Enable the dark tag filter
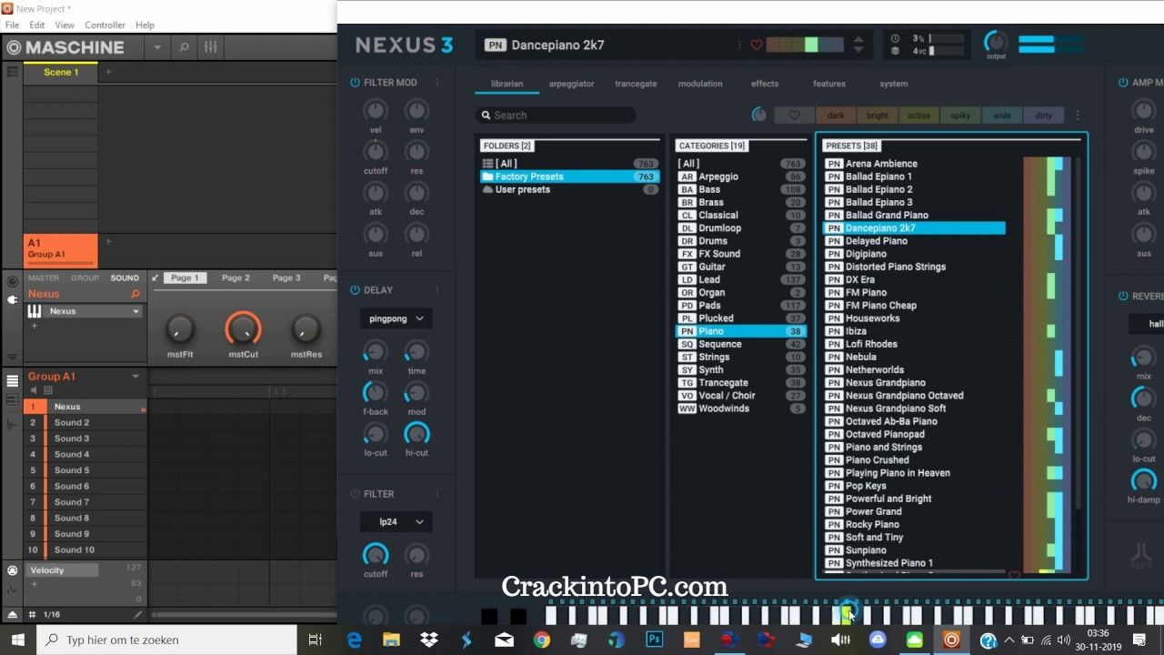Image resolution: width=1164 pixels, height=655 pixels. coord(836,116)
